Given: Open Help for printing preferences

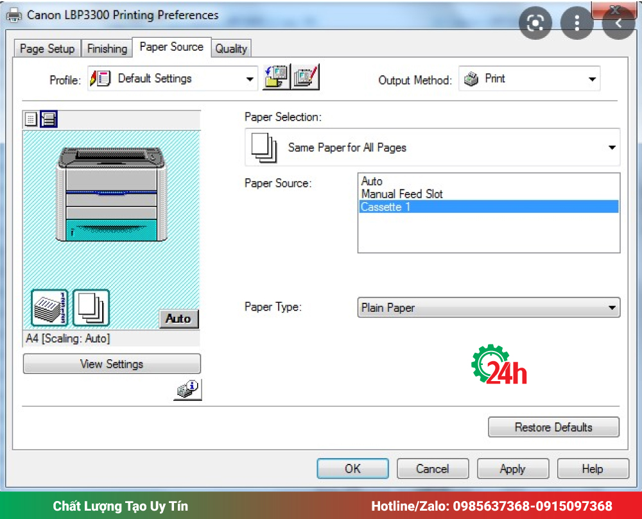Looking at the screenshot, I should [x=593, y=469].
